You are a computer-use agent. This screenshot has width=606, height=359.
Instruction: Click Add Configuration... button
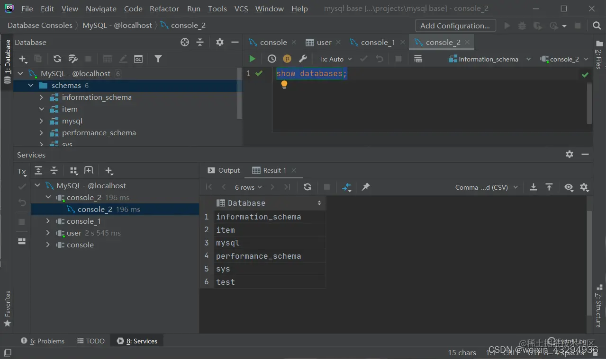(x=455, y=26)
